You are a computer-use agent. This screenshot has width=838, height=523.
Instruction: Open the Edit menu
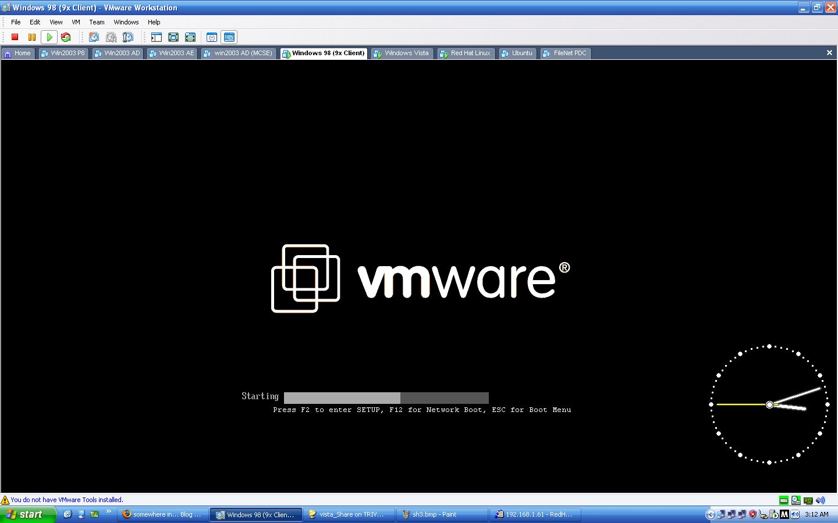pyautogui.click(x=35, y=22)
